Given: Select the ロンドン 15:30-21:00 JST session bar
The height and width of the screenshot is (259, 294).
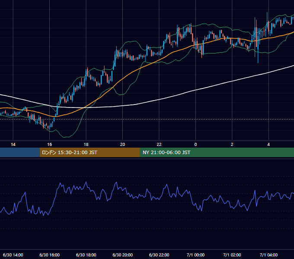Looking at the screenshot, I should coord(89,152).
